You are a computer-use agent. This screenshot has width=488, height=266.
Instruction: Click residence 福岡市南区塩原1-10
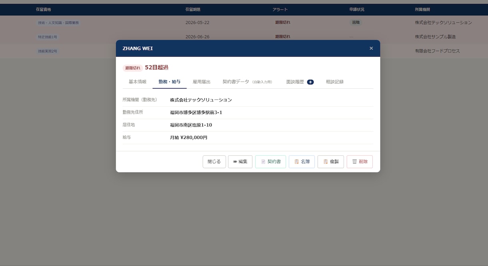191,125
